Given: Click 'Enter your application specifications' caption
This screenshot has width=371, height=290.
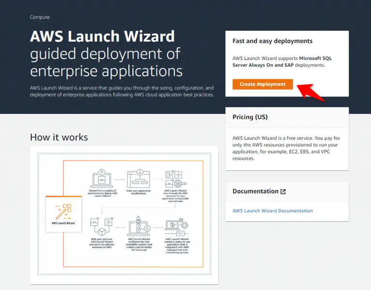Looking at the screenshot, I should (x=139, y=192).
